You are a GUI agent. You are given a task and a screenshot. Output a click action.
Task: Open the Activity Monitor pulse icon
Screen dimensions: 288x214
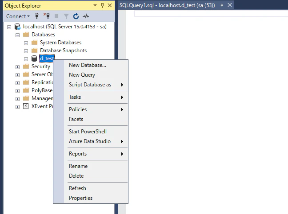[86, 16]
